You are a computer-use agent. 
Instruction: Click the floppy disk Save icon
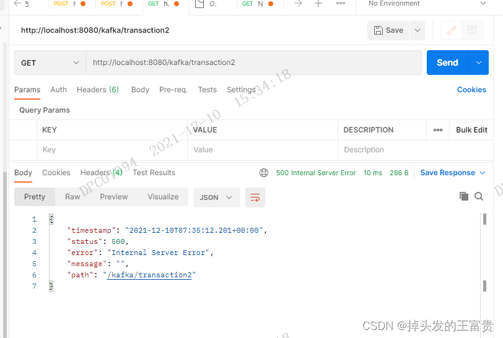[378, 30]
